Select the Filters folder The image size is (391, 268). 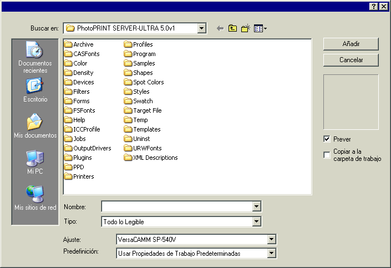coord(77,92)
